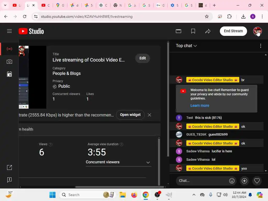
Task: Open OBS Studio from the taskbar
Action: [157, 195]
